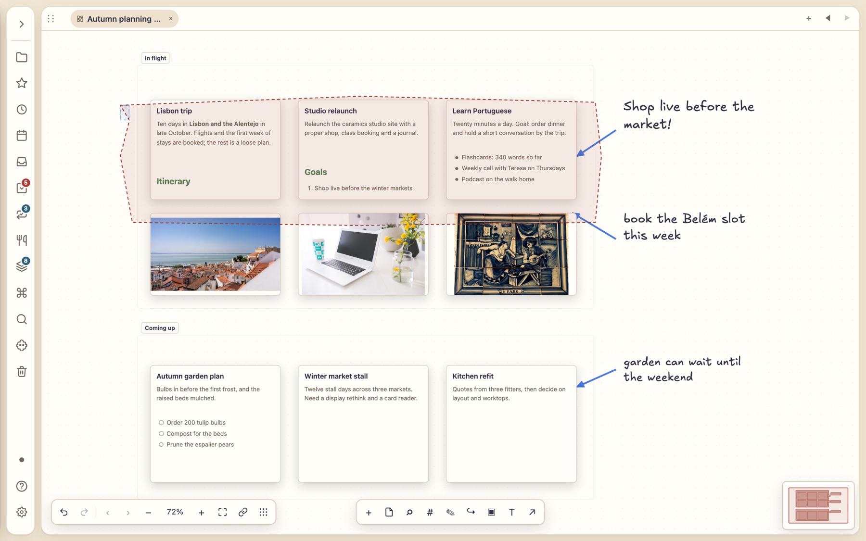866x541 pixels.
Task: Click the 72% zoom level
Action: 175,512
